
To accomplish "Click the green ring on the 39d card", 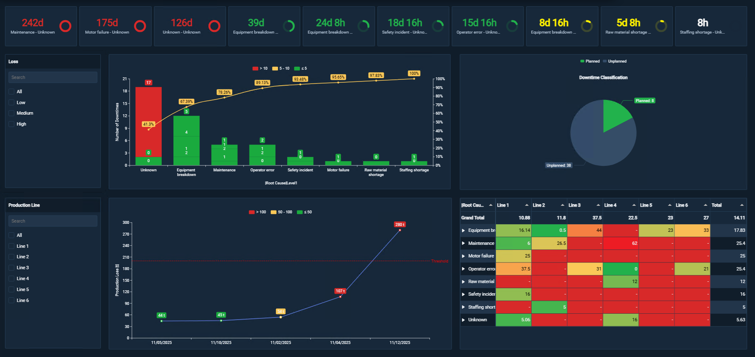I will click(x=289, y=26).
